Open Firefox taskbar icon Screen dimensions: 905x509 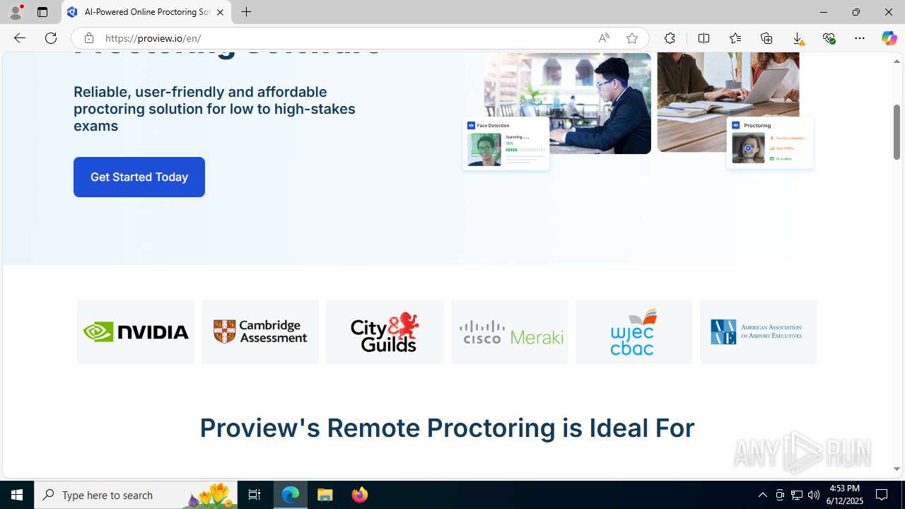[x=360, y=495]
